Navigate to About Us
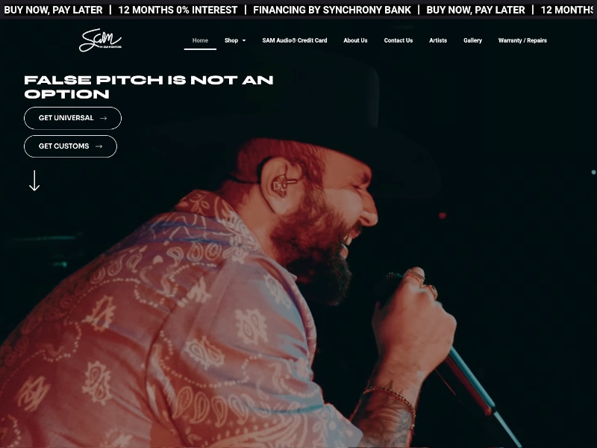Image resolution: width=597 pixels, height=448 pixels. (x=355, y=40)
